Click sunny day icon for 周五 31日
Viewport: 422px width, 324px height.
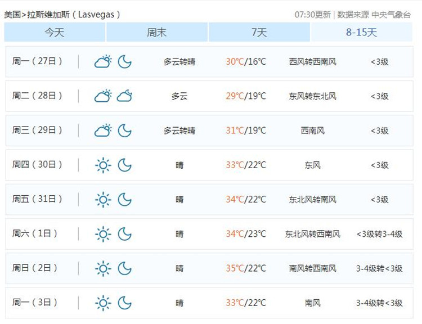[103, 199]
